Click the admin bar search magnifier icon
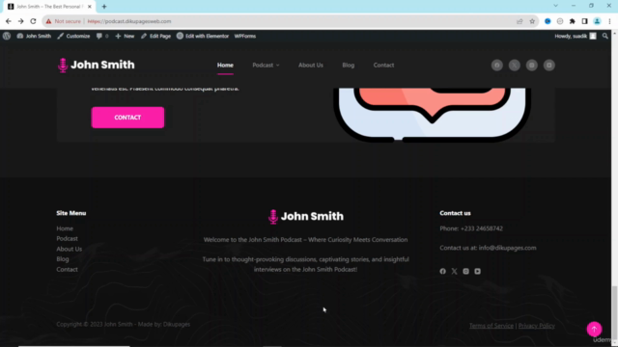The width and height of the screenshot is (618, 347). pyautogui.click(x=605, y=36)
